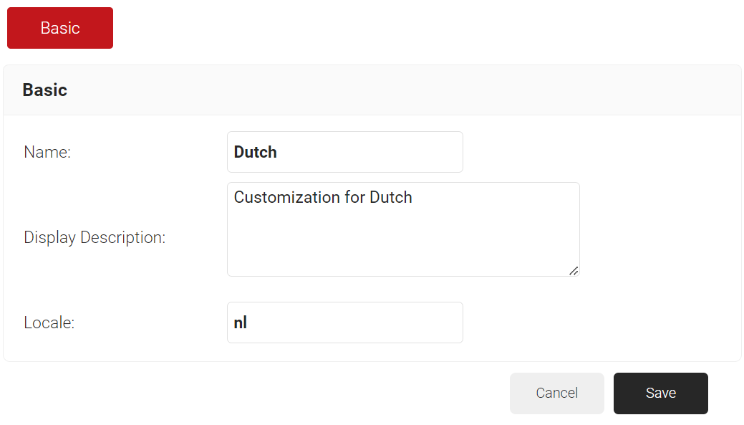Click the Name field label
744x425 pixels.
47,152
